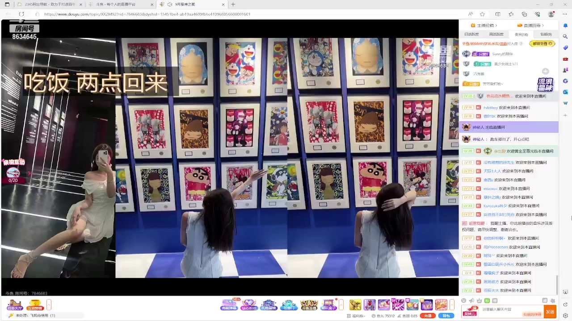
Task: Expand 主播投稿 chevron link
Action: [x=487, y=25]
